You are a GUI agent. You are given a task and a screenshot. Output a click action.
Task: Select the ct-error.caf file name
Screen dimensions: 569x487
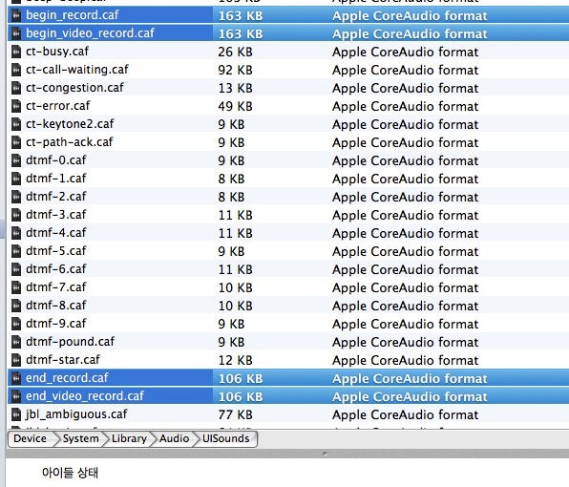[x=57, y=106]
